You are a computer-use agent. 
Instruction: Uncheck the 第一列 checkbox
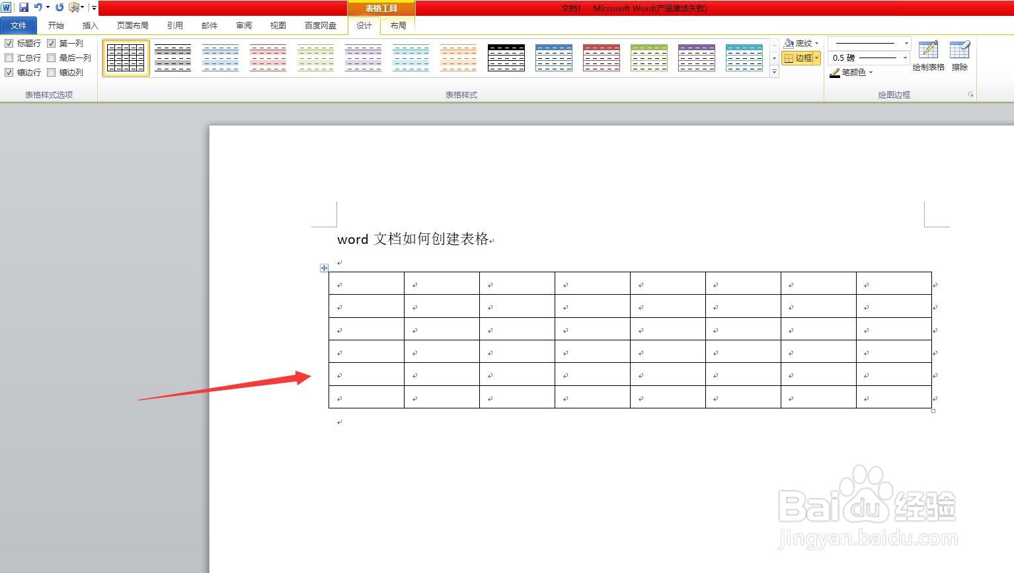(x=52, y=44)
